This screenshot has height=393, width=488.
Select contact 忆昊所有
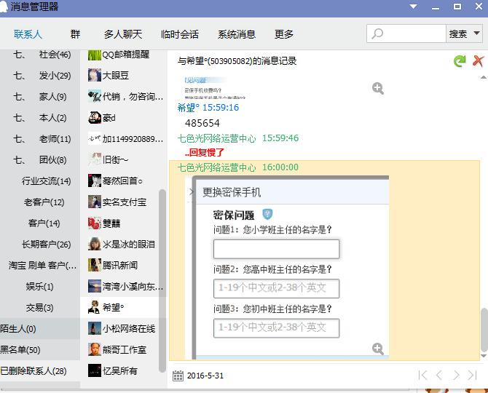(124, 371)
